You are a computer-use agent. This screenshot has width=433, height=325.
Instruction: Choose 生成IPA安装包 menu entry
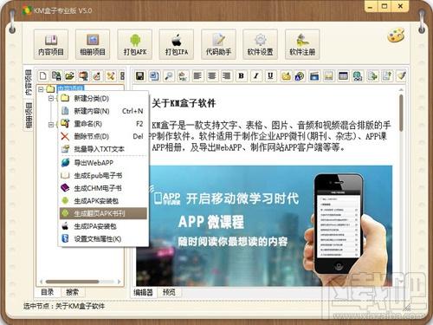[103, 226]
